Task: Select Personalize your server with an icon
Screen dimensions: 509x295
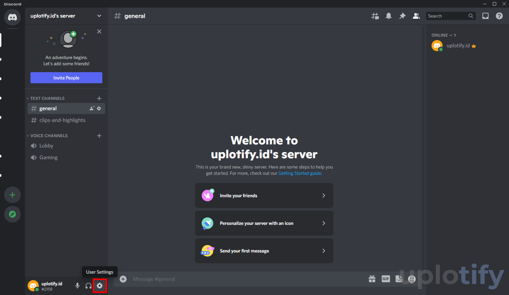Action: pyautogui.click(x=264, y=223)
